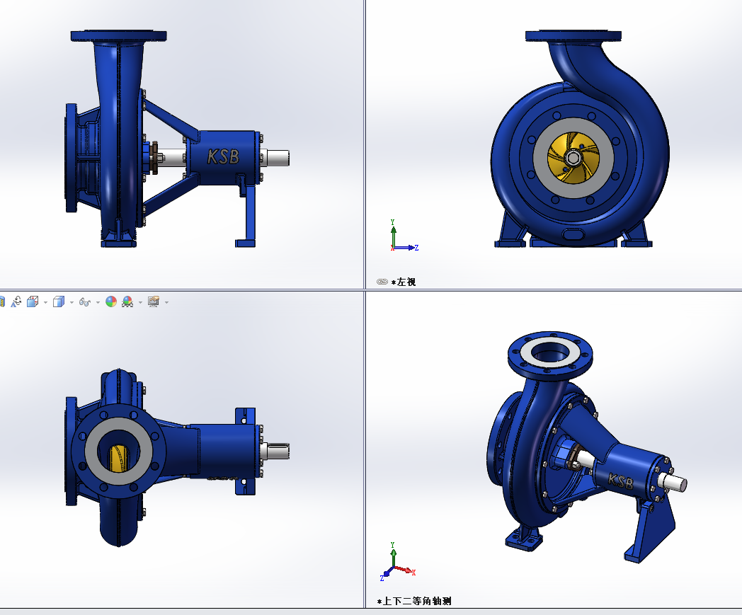Open View Orientation tool
742x615 pixels.
point(33,301)
